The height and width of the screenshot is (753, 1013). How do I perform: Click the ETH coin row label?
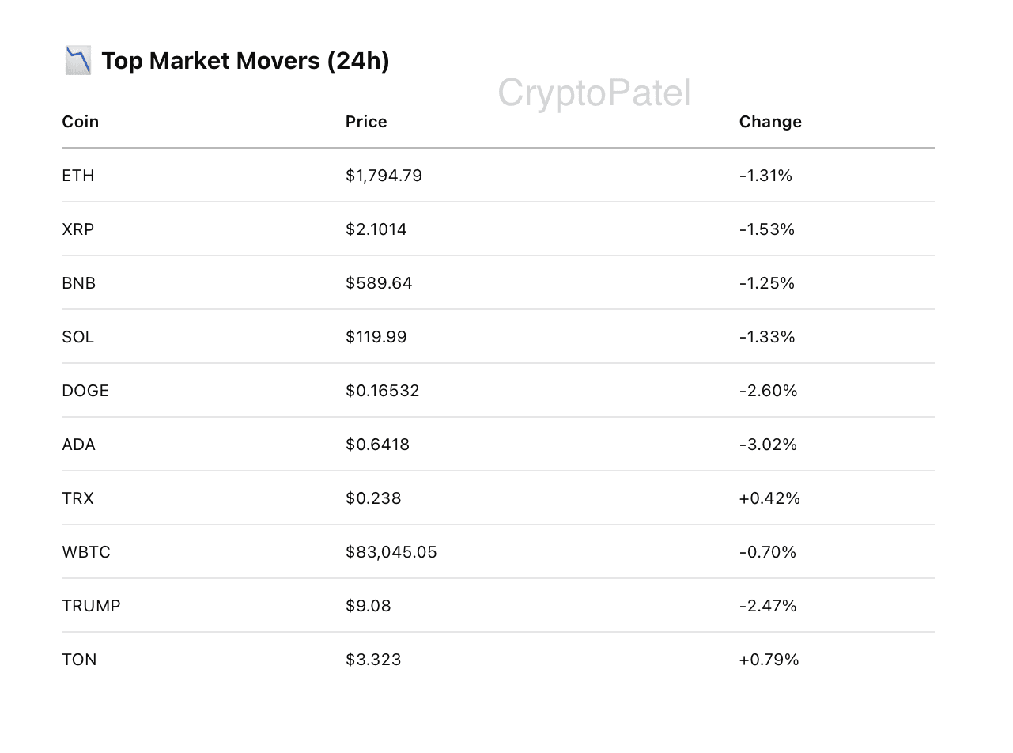point(78,176)
